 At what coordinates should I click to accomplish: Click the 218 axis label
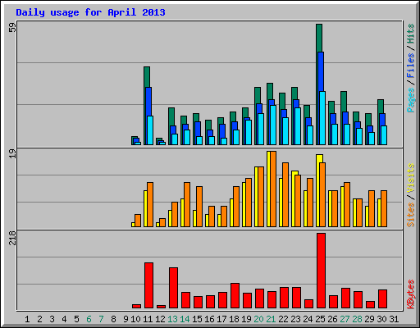coord(12,238)
